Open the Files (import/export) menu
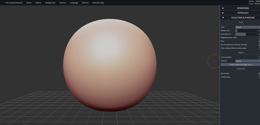 click(x=14, y=3)
